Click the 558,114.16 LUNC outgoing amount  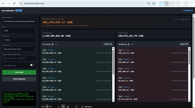coord(126,53)
